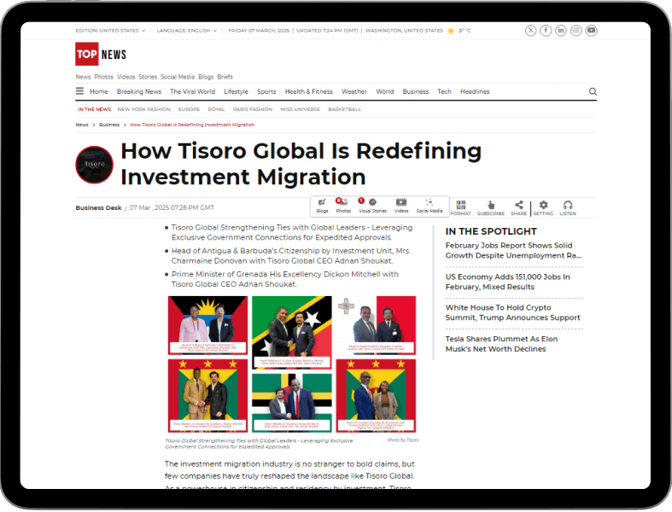Click the Top News logo
The height and width of the screenshot is (512, 672).
101,55
